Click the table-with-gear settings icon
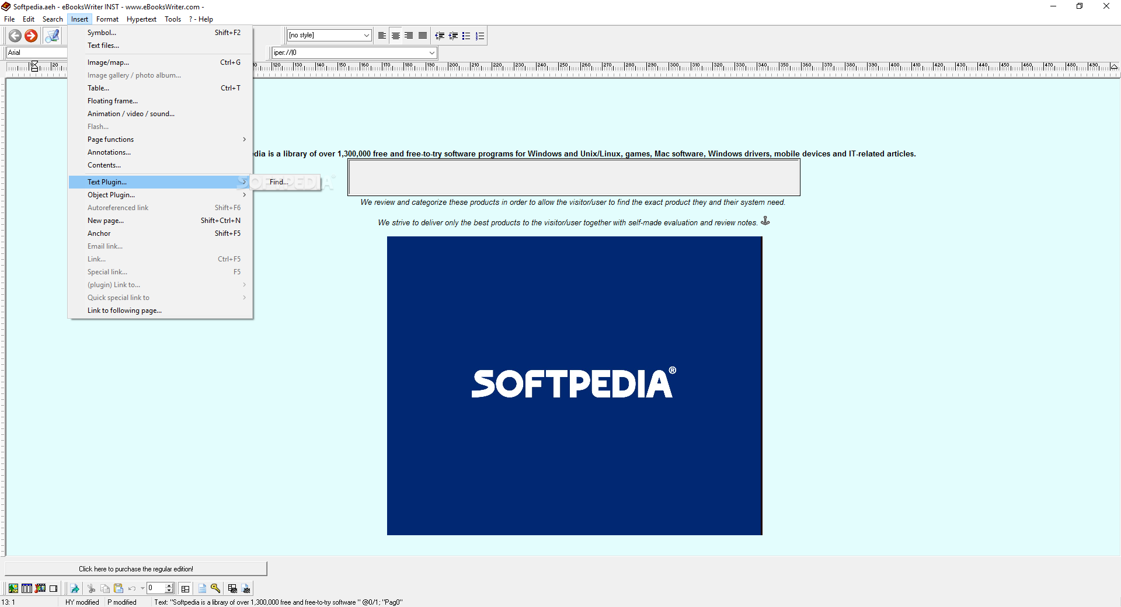1121x607 pixels. coord(232,588)
